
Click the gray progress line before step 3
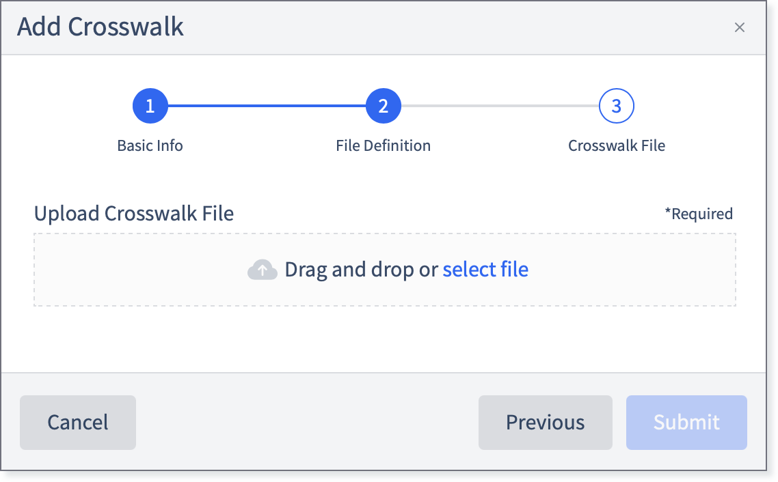[500, 106]
